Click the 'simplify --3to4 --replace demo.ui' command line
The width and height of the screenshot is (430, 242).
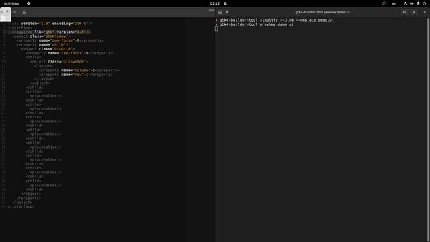click(277, 20)
